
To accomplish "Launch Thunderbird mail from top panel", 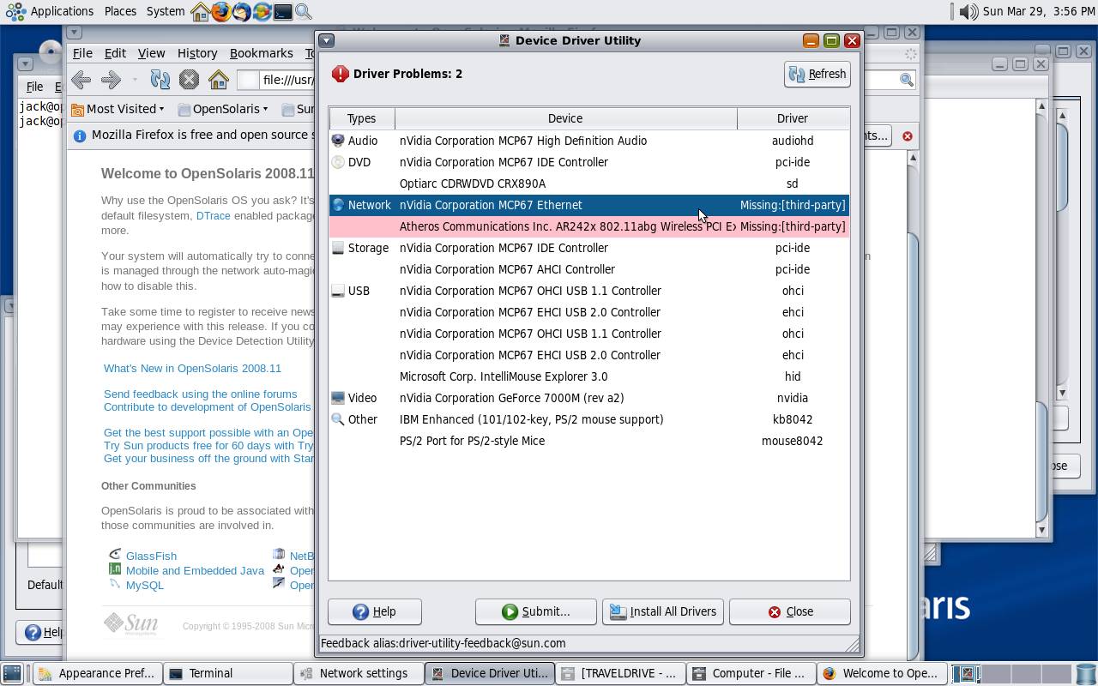I will coord(242,11).
